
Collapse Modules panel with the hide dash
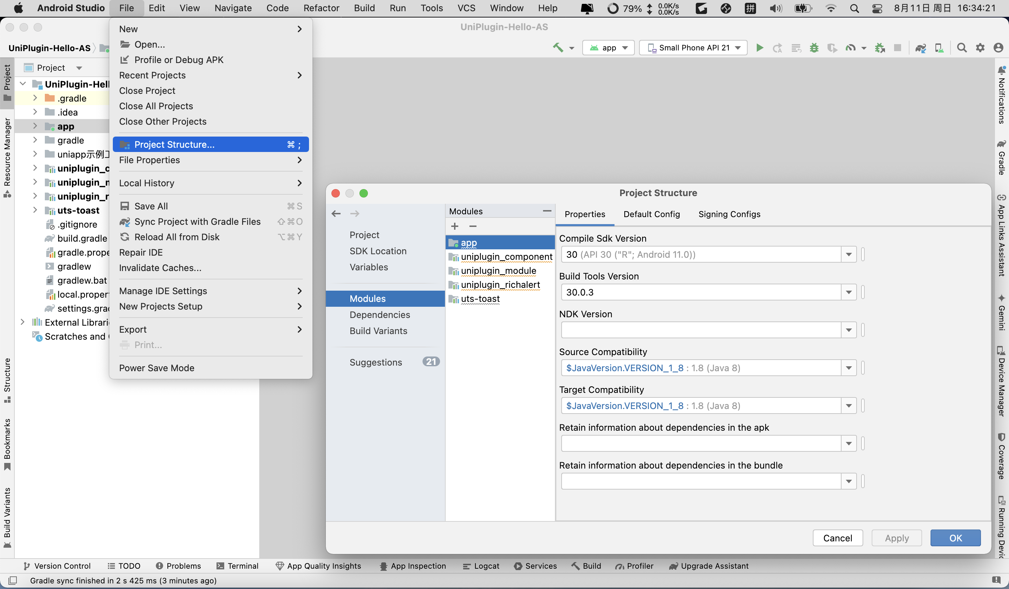click(547, 211)
